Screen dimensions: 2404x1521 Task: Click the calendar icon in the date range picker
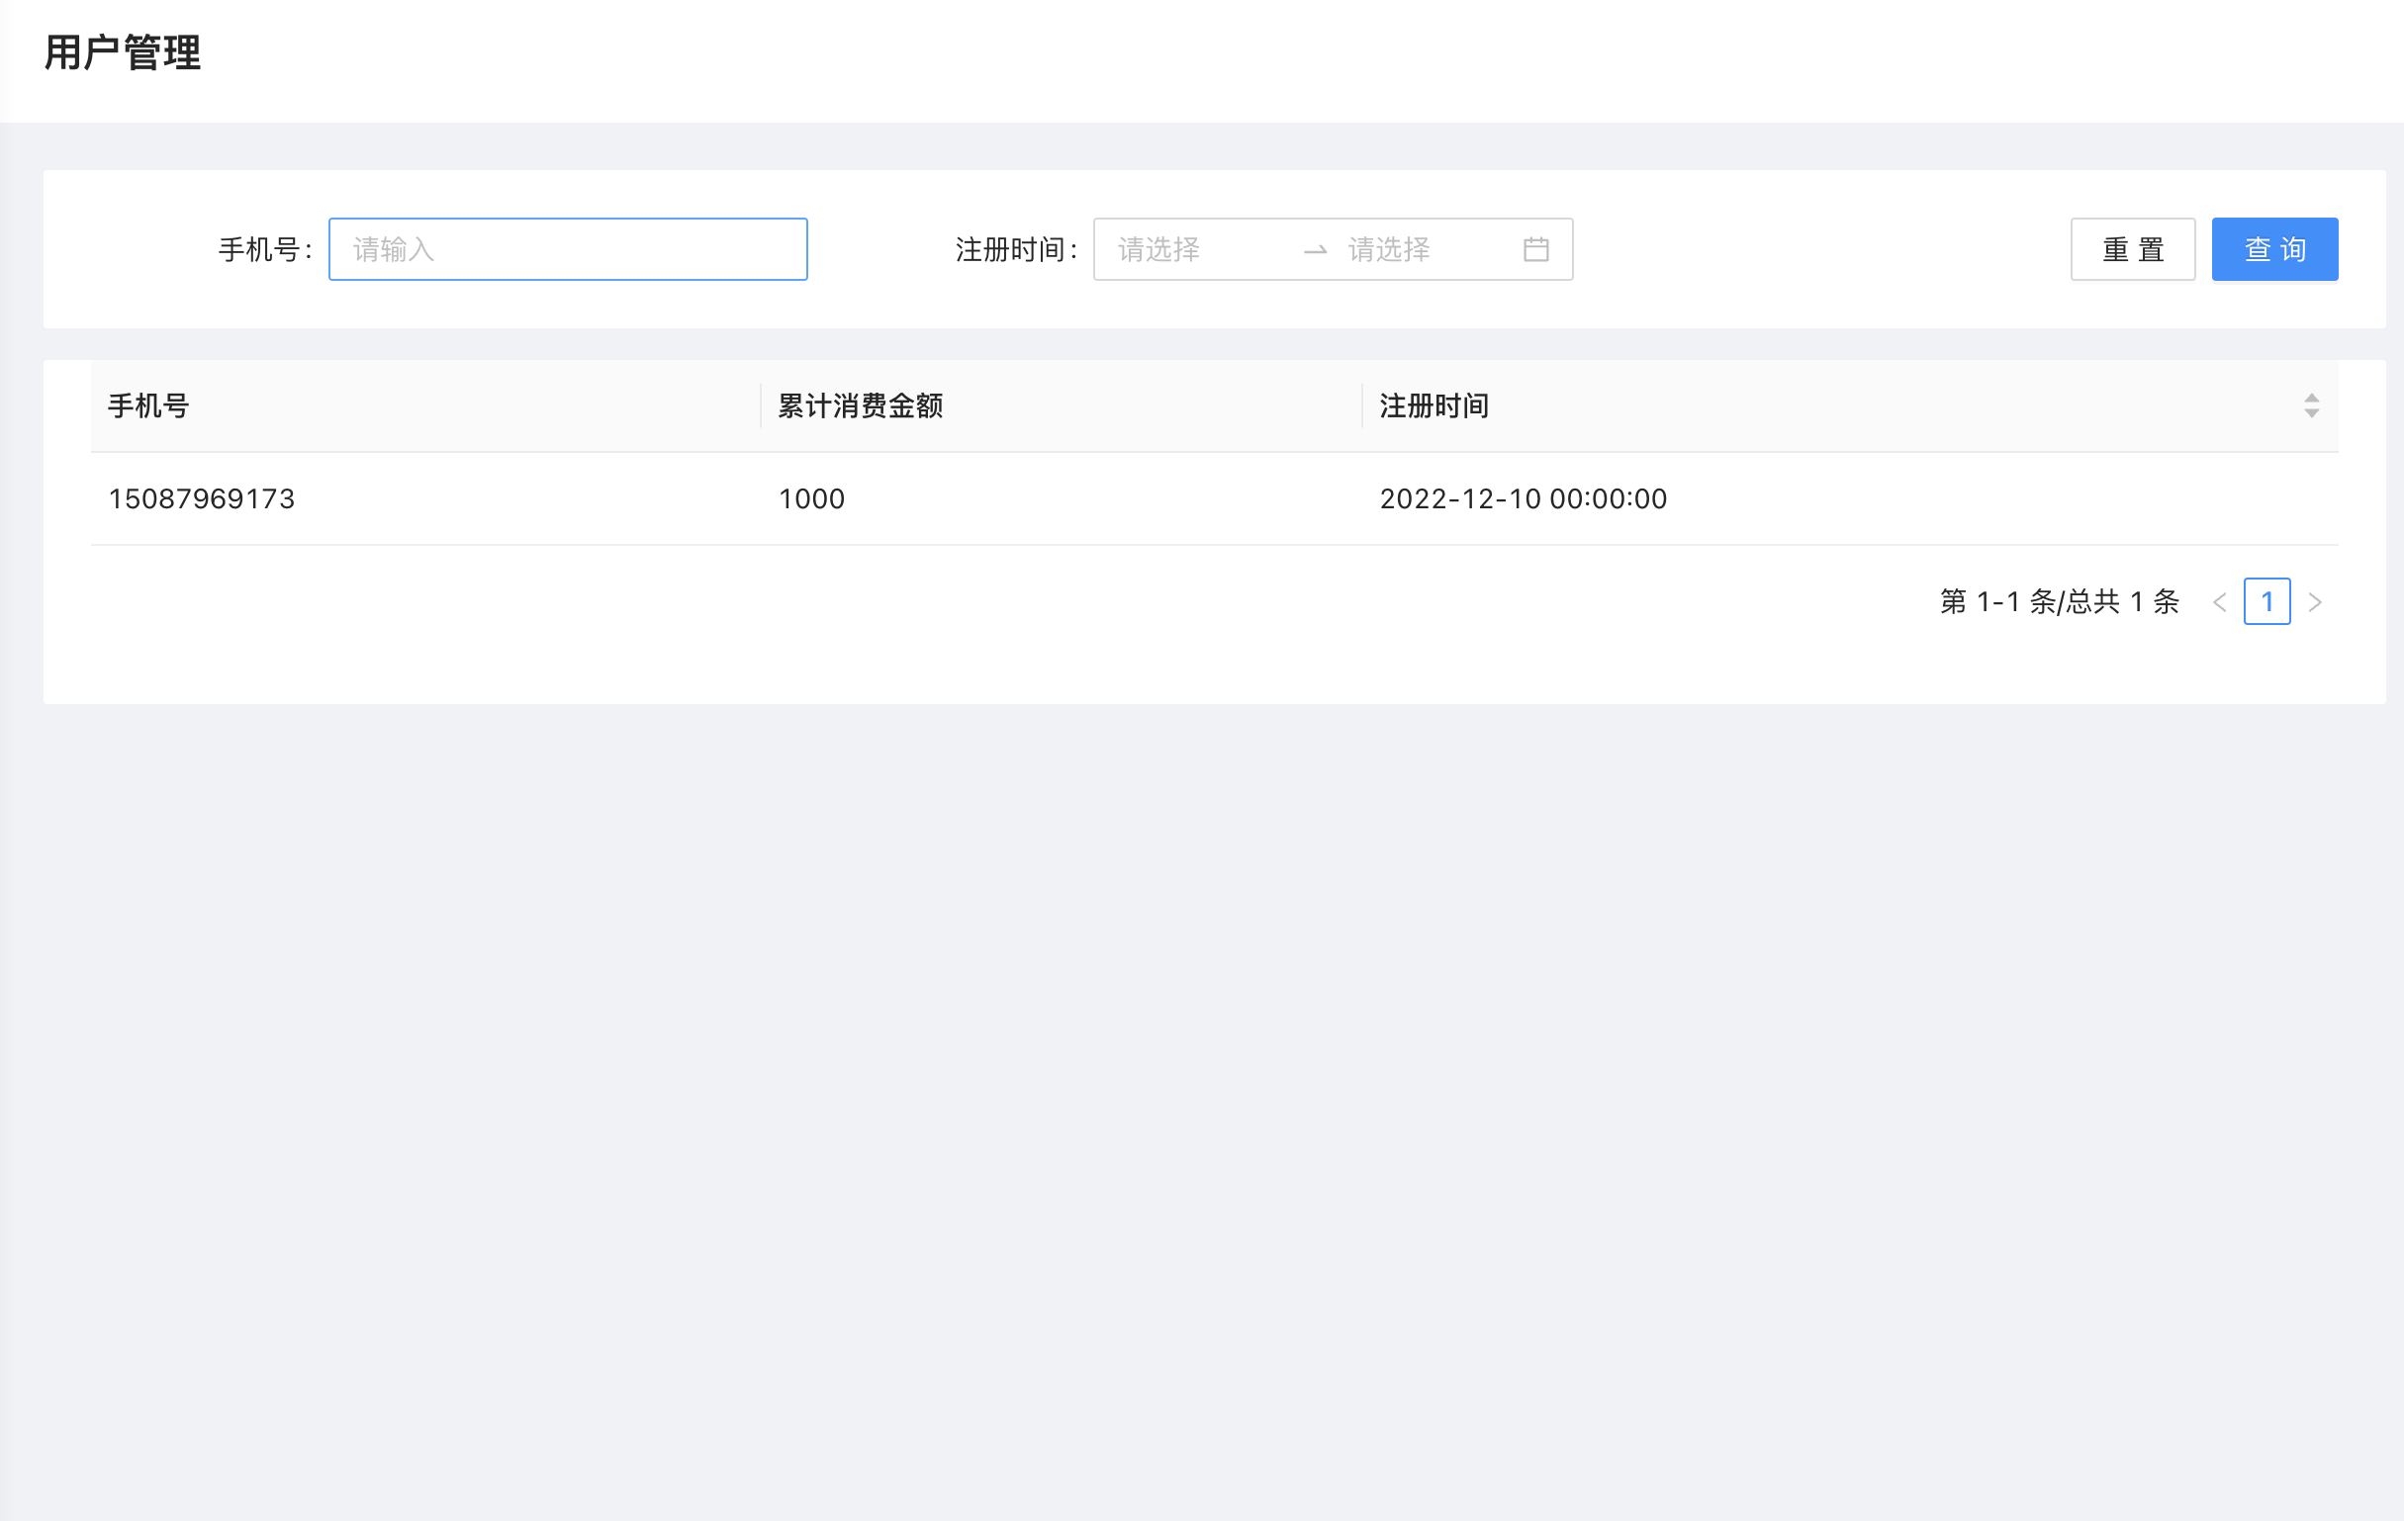click(1535, 248)
